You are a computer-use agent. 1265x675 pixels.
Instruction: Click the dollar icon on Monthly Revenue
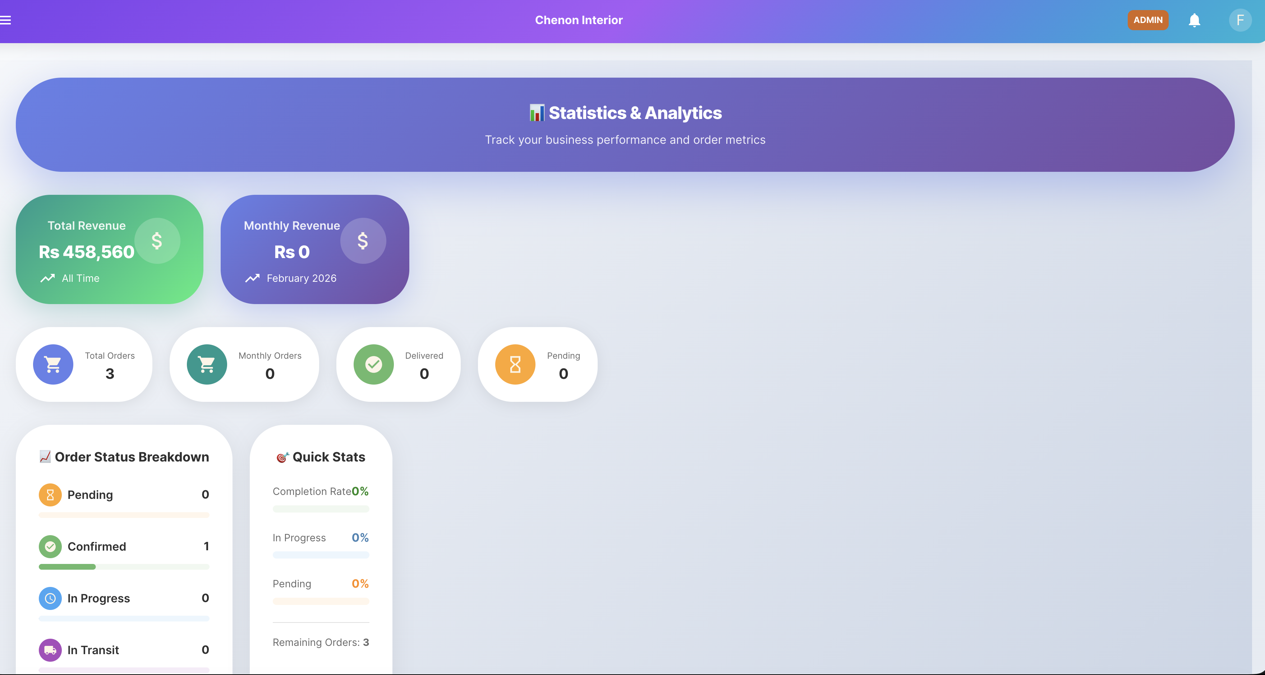pyautogui.click(x=363, y=241)
